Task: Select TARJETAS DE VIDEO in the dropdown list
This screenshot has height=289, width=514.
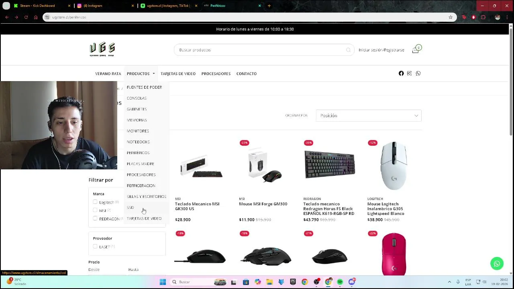Action: pos(144,218)
